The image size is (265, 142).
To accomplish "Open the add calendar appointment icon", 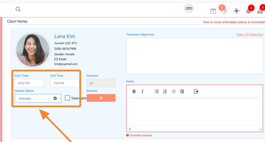I will tap(213, 11).
